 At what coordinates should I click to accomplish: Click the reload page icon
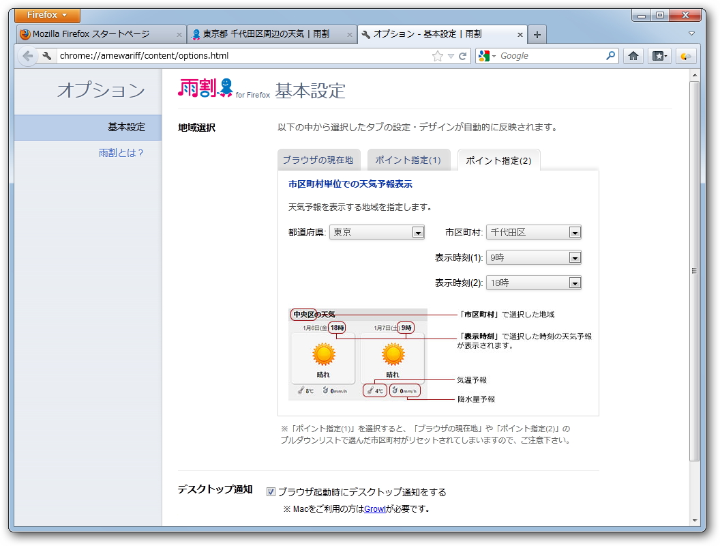463,55
